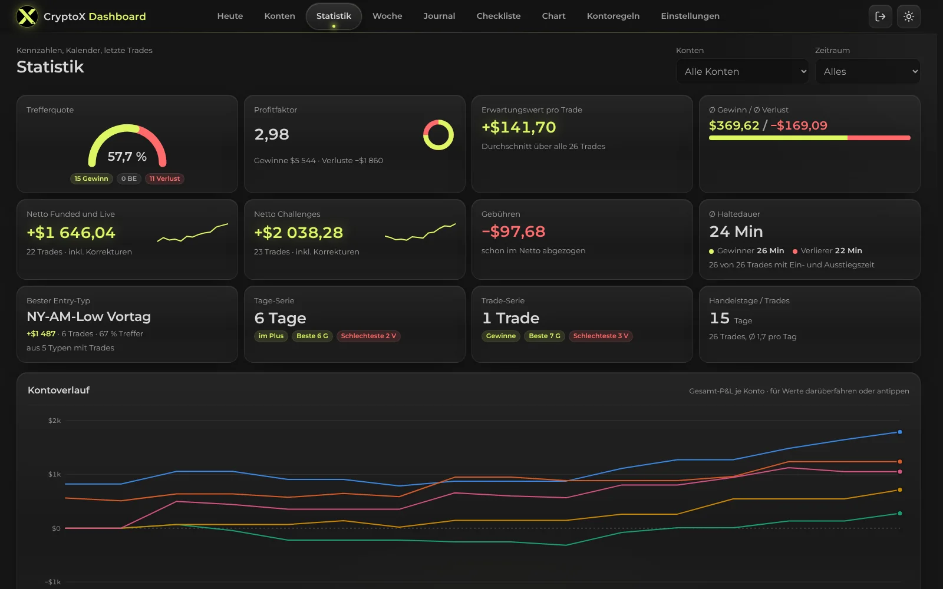Viewport: 943px width, 589px height.
Task: Click the Gewinn/Verlust ratio bar
Action: pyautogui.click(x=810, y=138)
